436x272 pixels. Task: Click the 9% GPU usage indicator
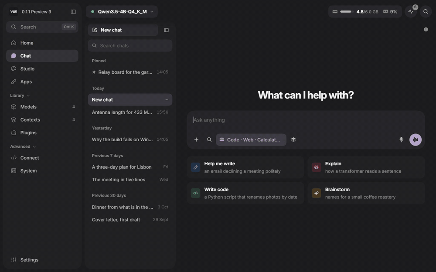pos(390,12)
